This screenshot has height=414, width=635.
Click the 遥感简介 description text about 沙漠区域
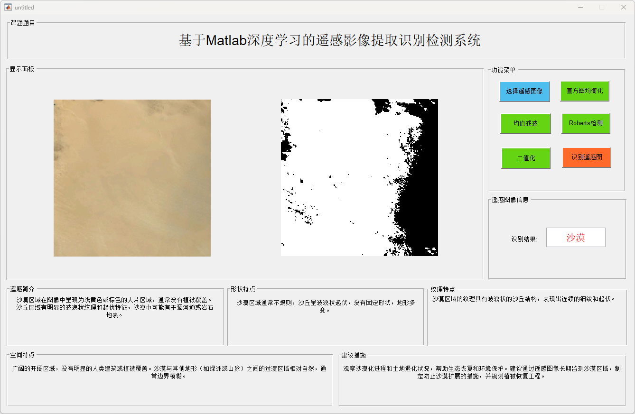point(114,307)
